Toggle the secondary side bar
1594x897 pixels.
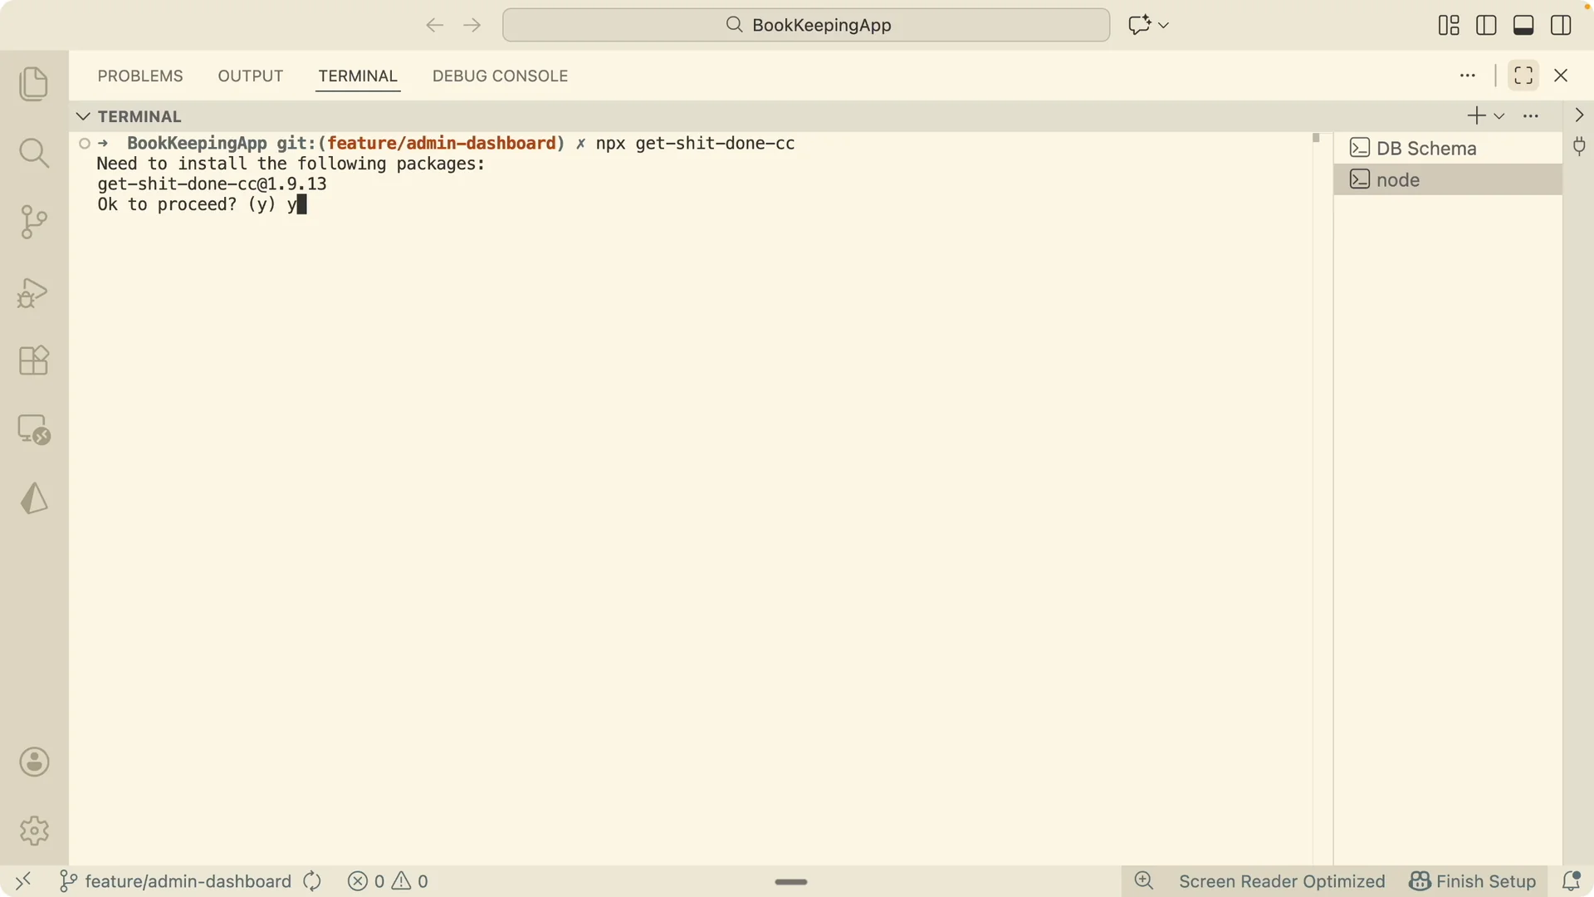point(1561,25)
